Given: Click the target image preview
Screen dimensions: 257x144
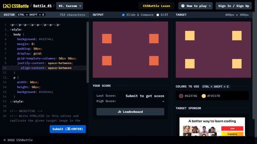Looking at the screenshot, I should tap(213, 50).
